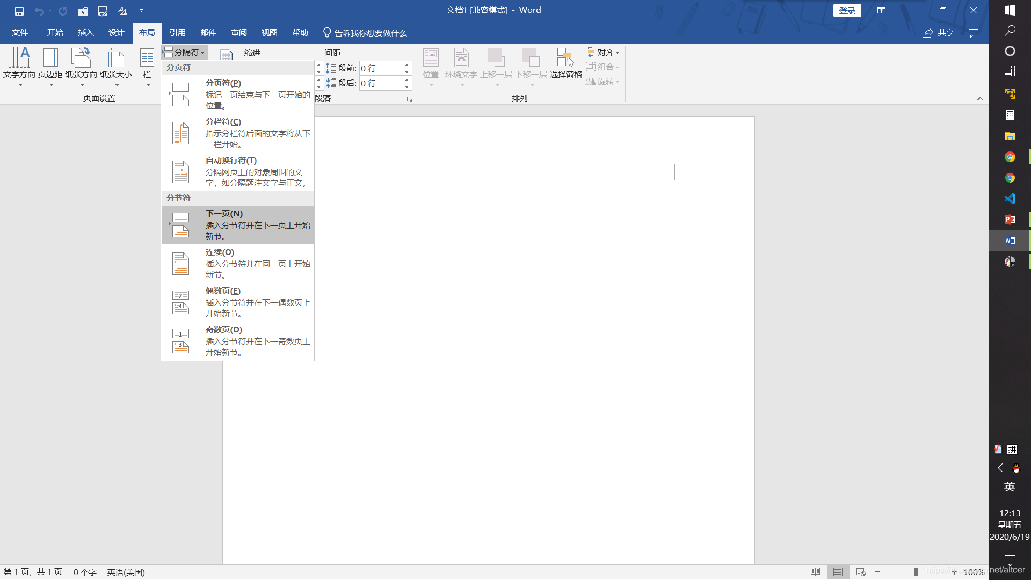
Task: Open Orientation (纸张方向) tool
Action: pyautogui.click(x=81, y=67)
